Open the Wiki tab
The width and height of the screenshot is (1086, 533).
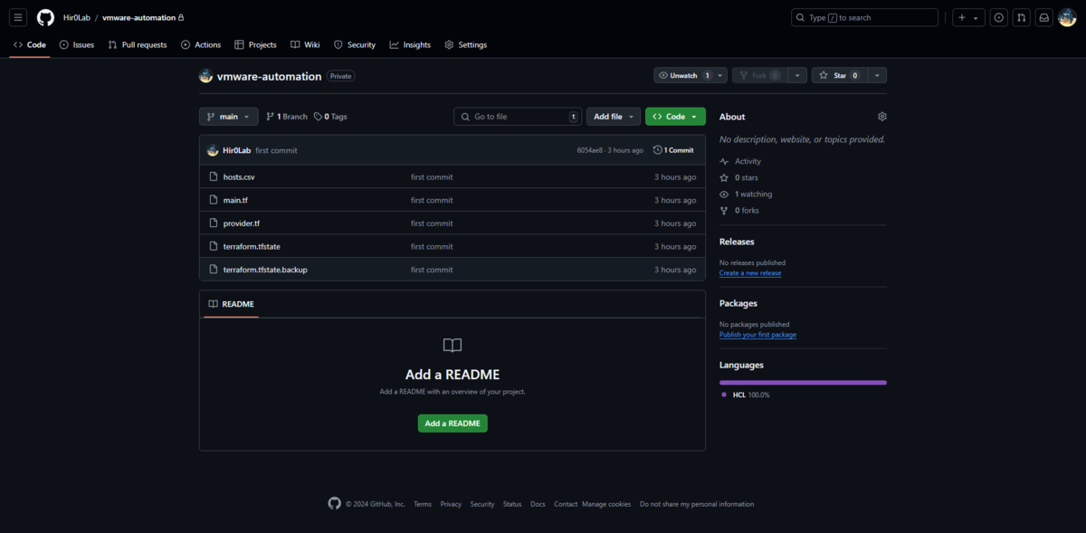pyautogui.click(x=305, y=44)
